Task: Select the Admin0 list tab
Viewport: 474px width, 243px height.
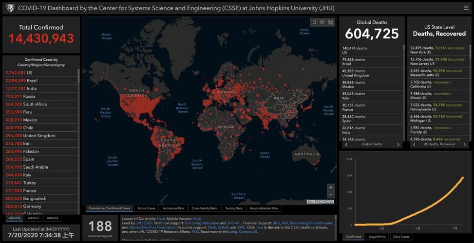Action: coord(15,218)
